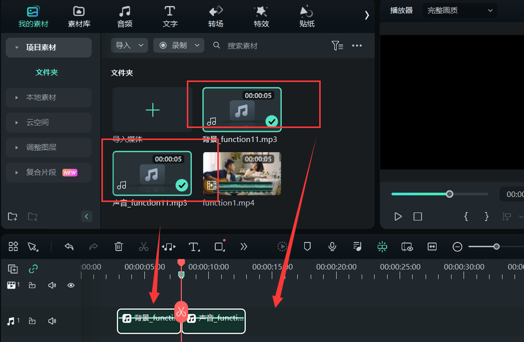
Task: Open the voiceover microphone recording icon
Action: [332, 246]
